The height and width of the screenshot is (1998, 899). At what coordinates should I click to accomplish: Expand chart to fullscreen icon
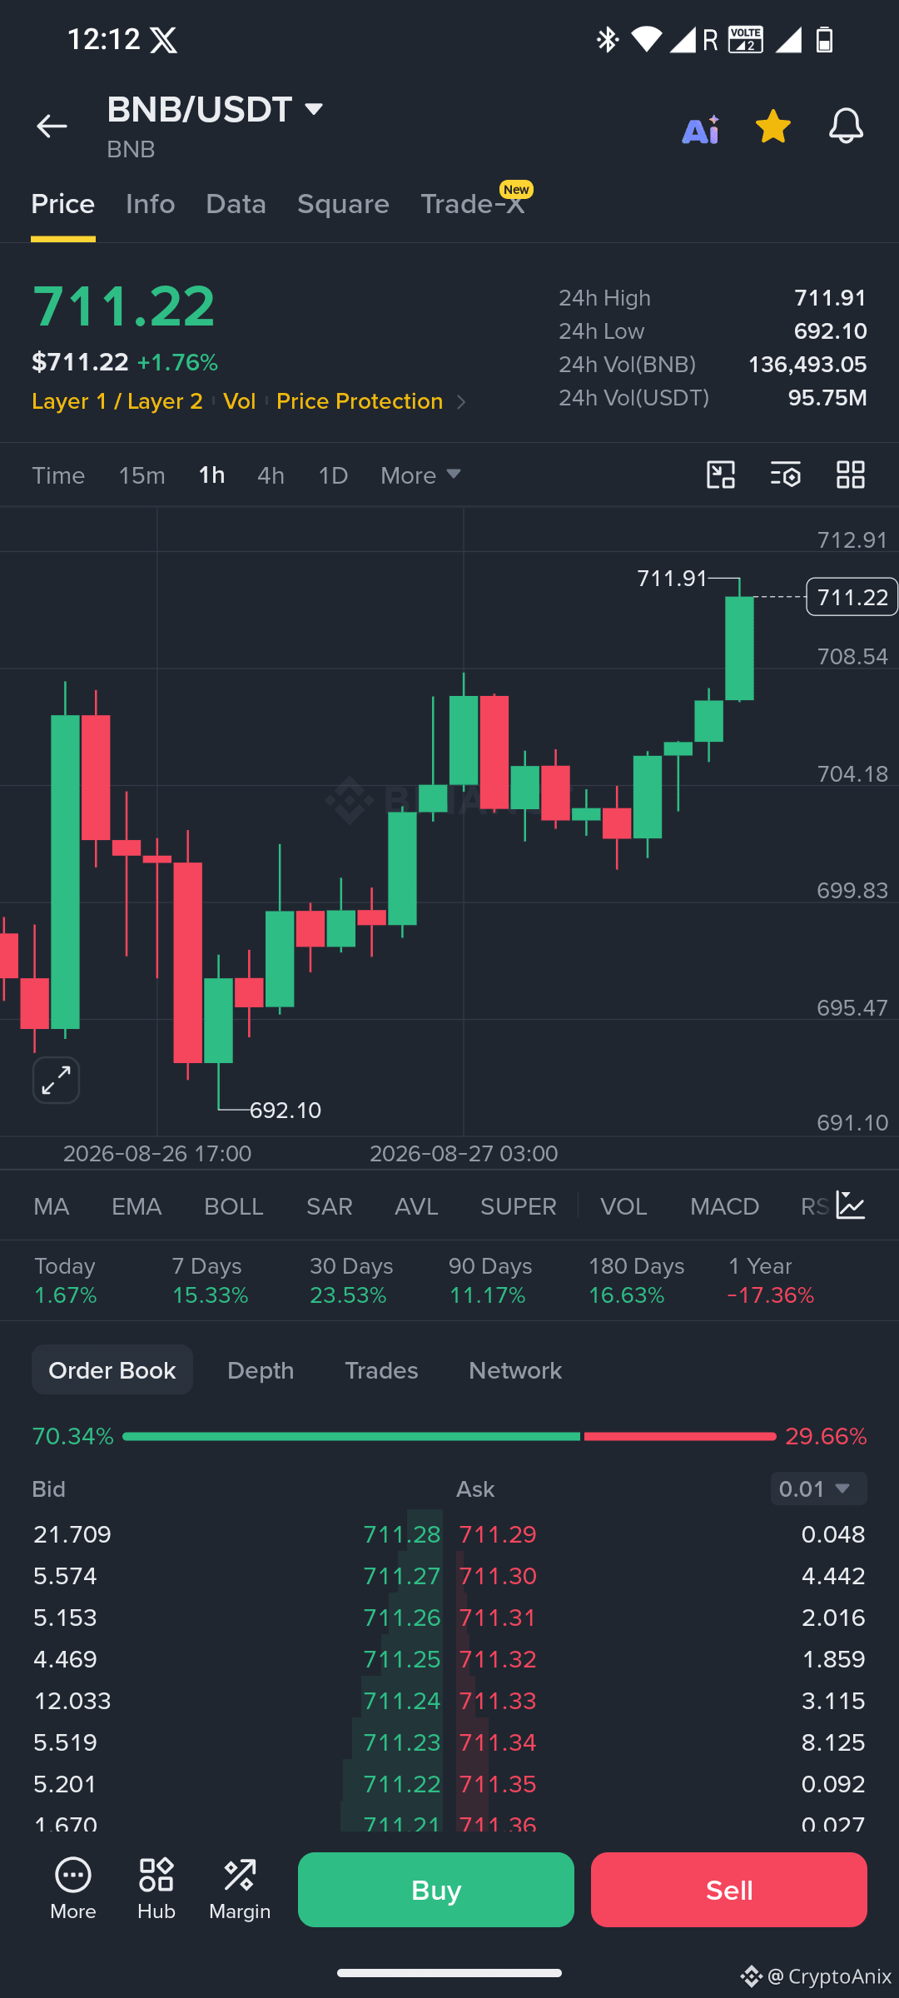point(56,1081)
